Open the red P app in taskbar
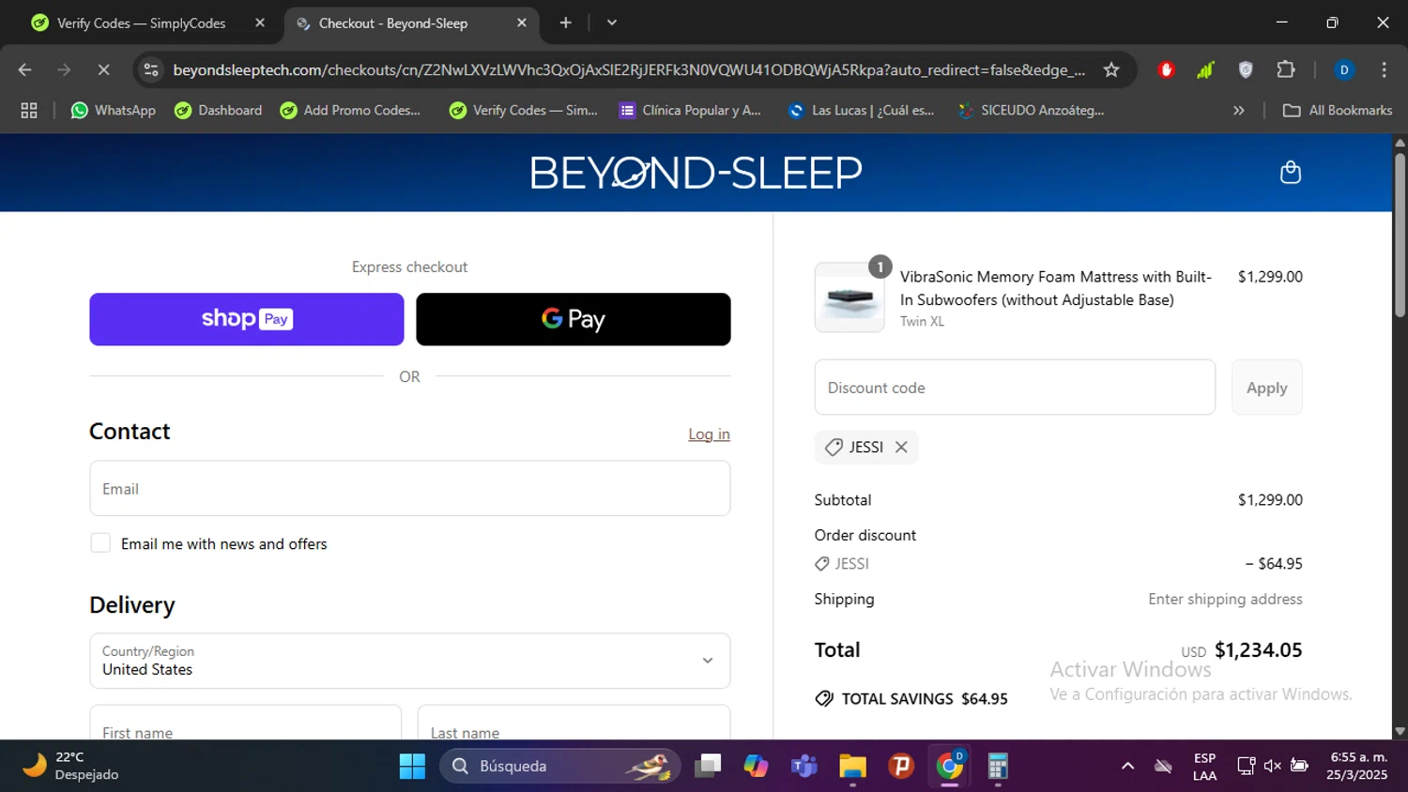 tap(901, 767)
